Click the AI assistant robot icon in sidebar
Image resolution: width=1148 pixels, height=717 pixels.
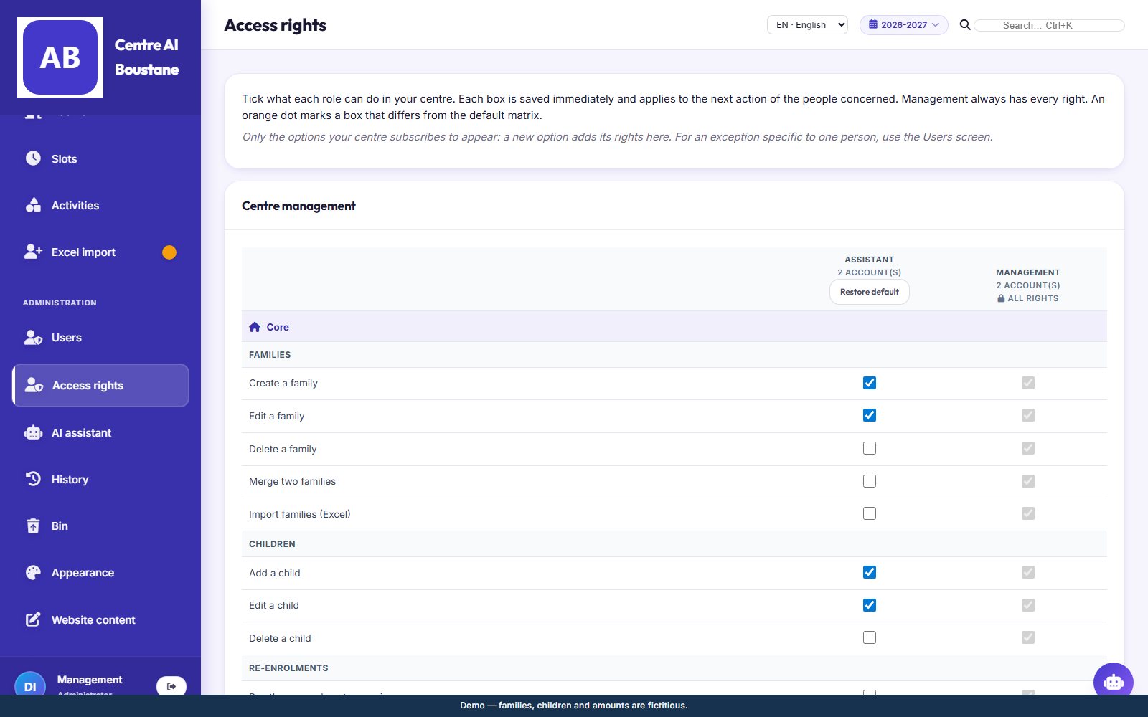[x=33, y=432]
